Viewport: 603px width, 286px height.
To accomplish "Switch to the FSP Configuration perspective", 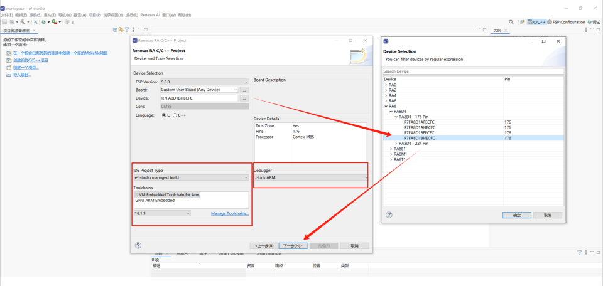I will click(x=566, y=22).
